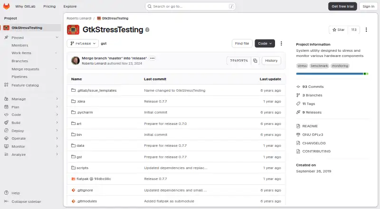Click the CONTRIBUTING document icon
380x209 pixels.
298,152
